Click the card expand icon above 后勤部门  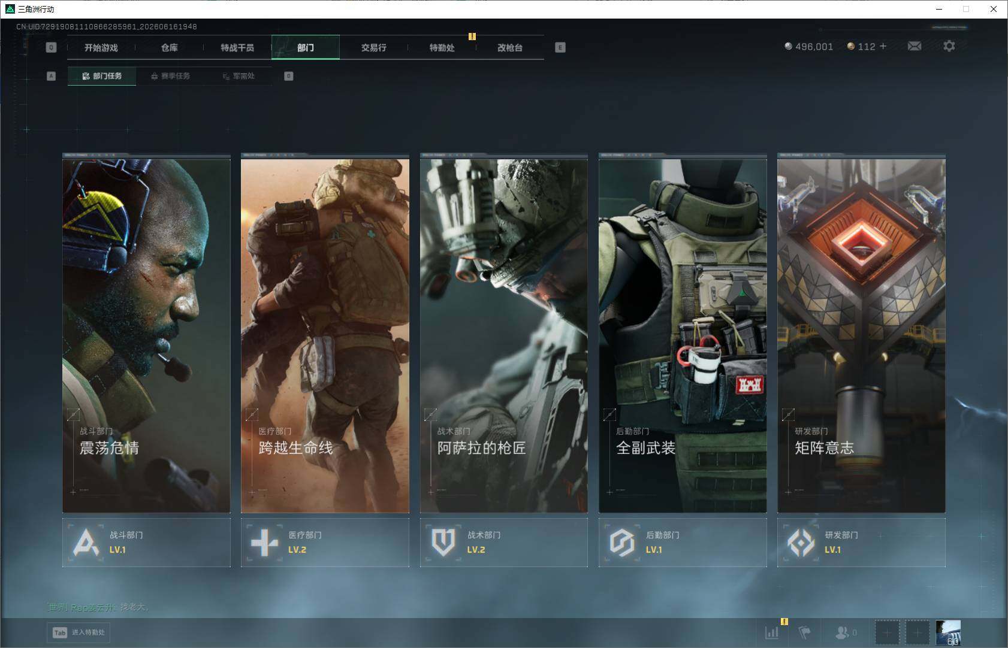coord(609,414)
